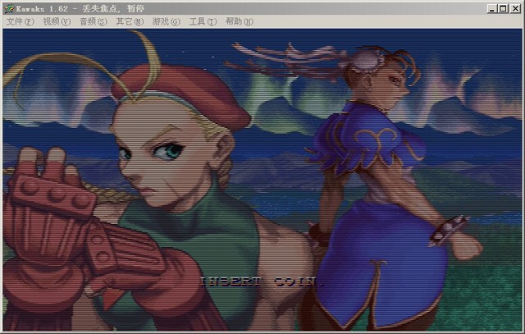Open the 工具(T) Tools menu
This screenshot has width=525, height=334.
coord(203,21)
